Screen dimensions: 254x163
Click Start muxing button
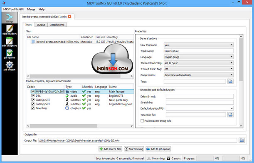pos(134,149)
